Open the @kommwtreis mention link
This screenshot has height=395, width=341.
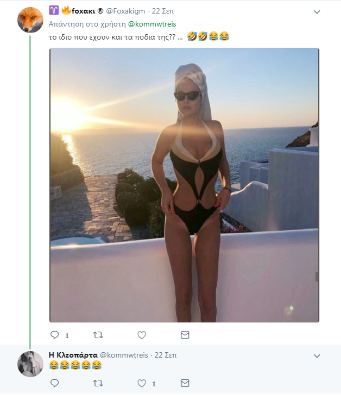click(152, 24)
